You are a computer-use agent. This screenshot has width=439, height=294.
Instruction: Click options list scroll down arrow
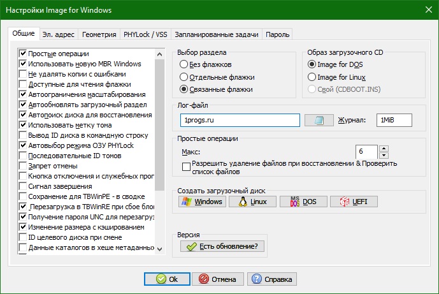pyautogui.click(x=159, y=249)
